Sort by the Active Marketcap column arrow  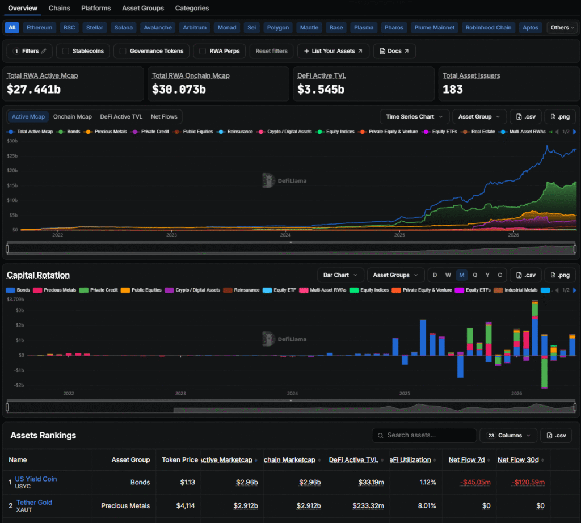coord(256,460)
